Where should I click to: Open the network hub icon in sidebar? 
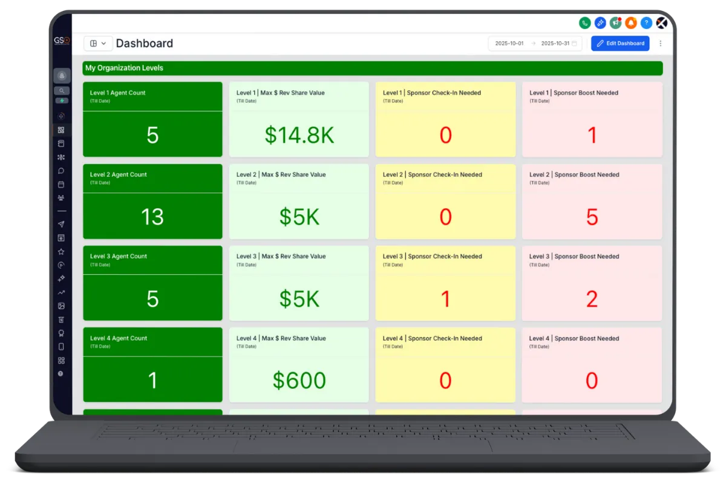pos(61,157)
